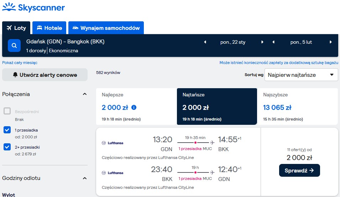The image size is (340, 197).
Task: Go to next departure date arrow
Action: click(262, 42)
